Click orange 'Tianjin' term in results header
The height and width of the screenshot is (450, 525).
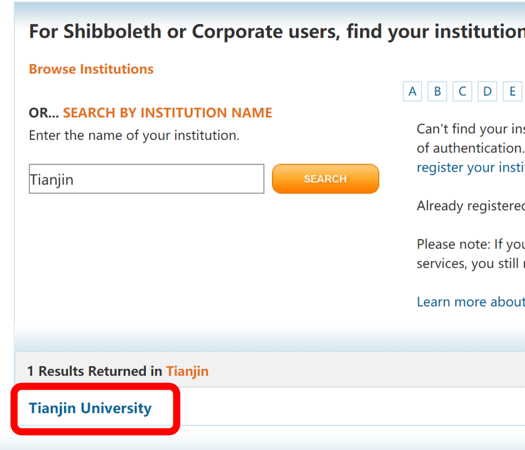pos(187,371)
